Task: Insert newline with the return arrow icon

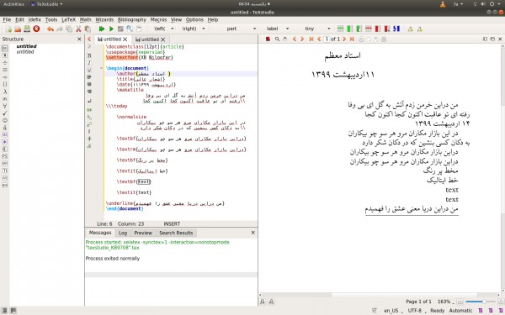Action: point(89,101)
